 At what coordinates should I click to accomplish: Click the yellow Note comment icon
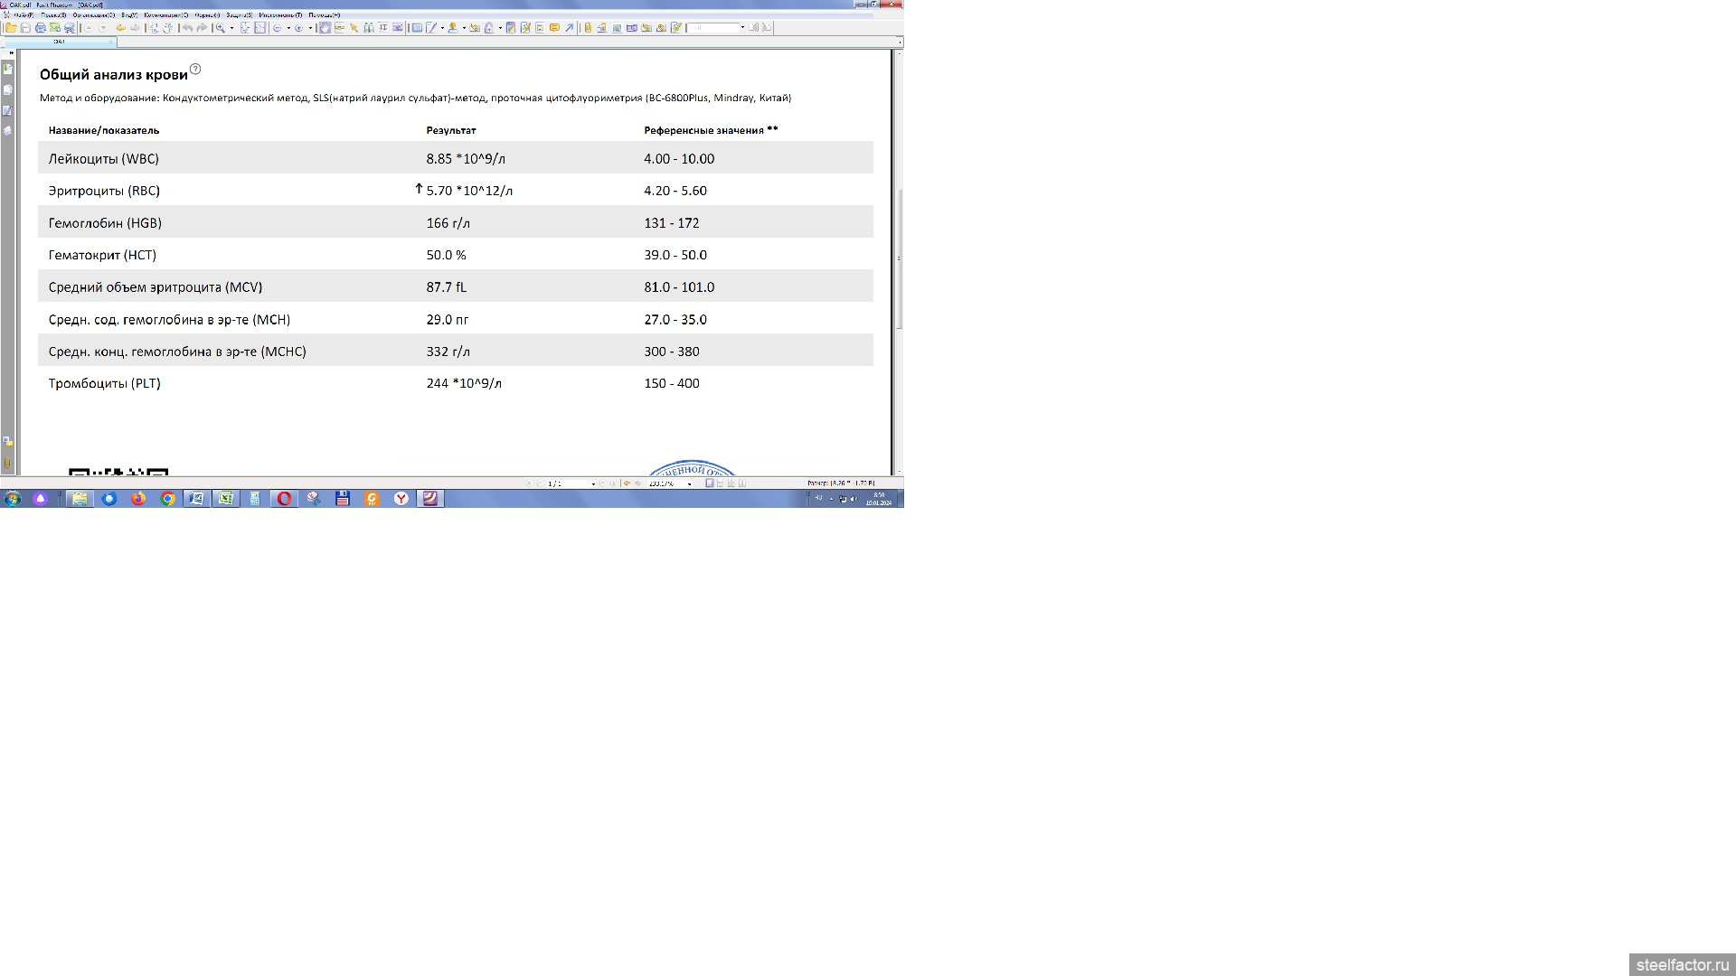click(554, 28)
